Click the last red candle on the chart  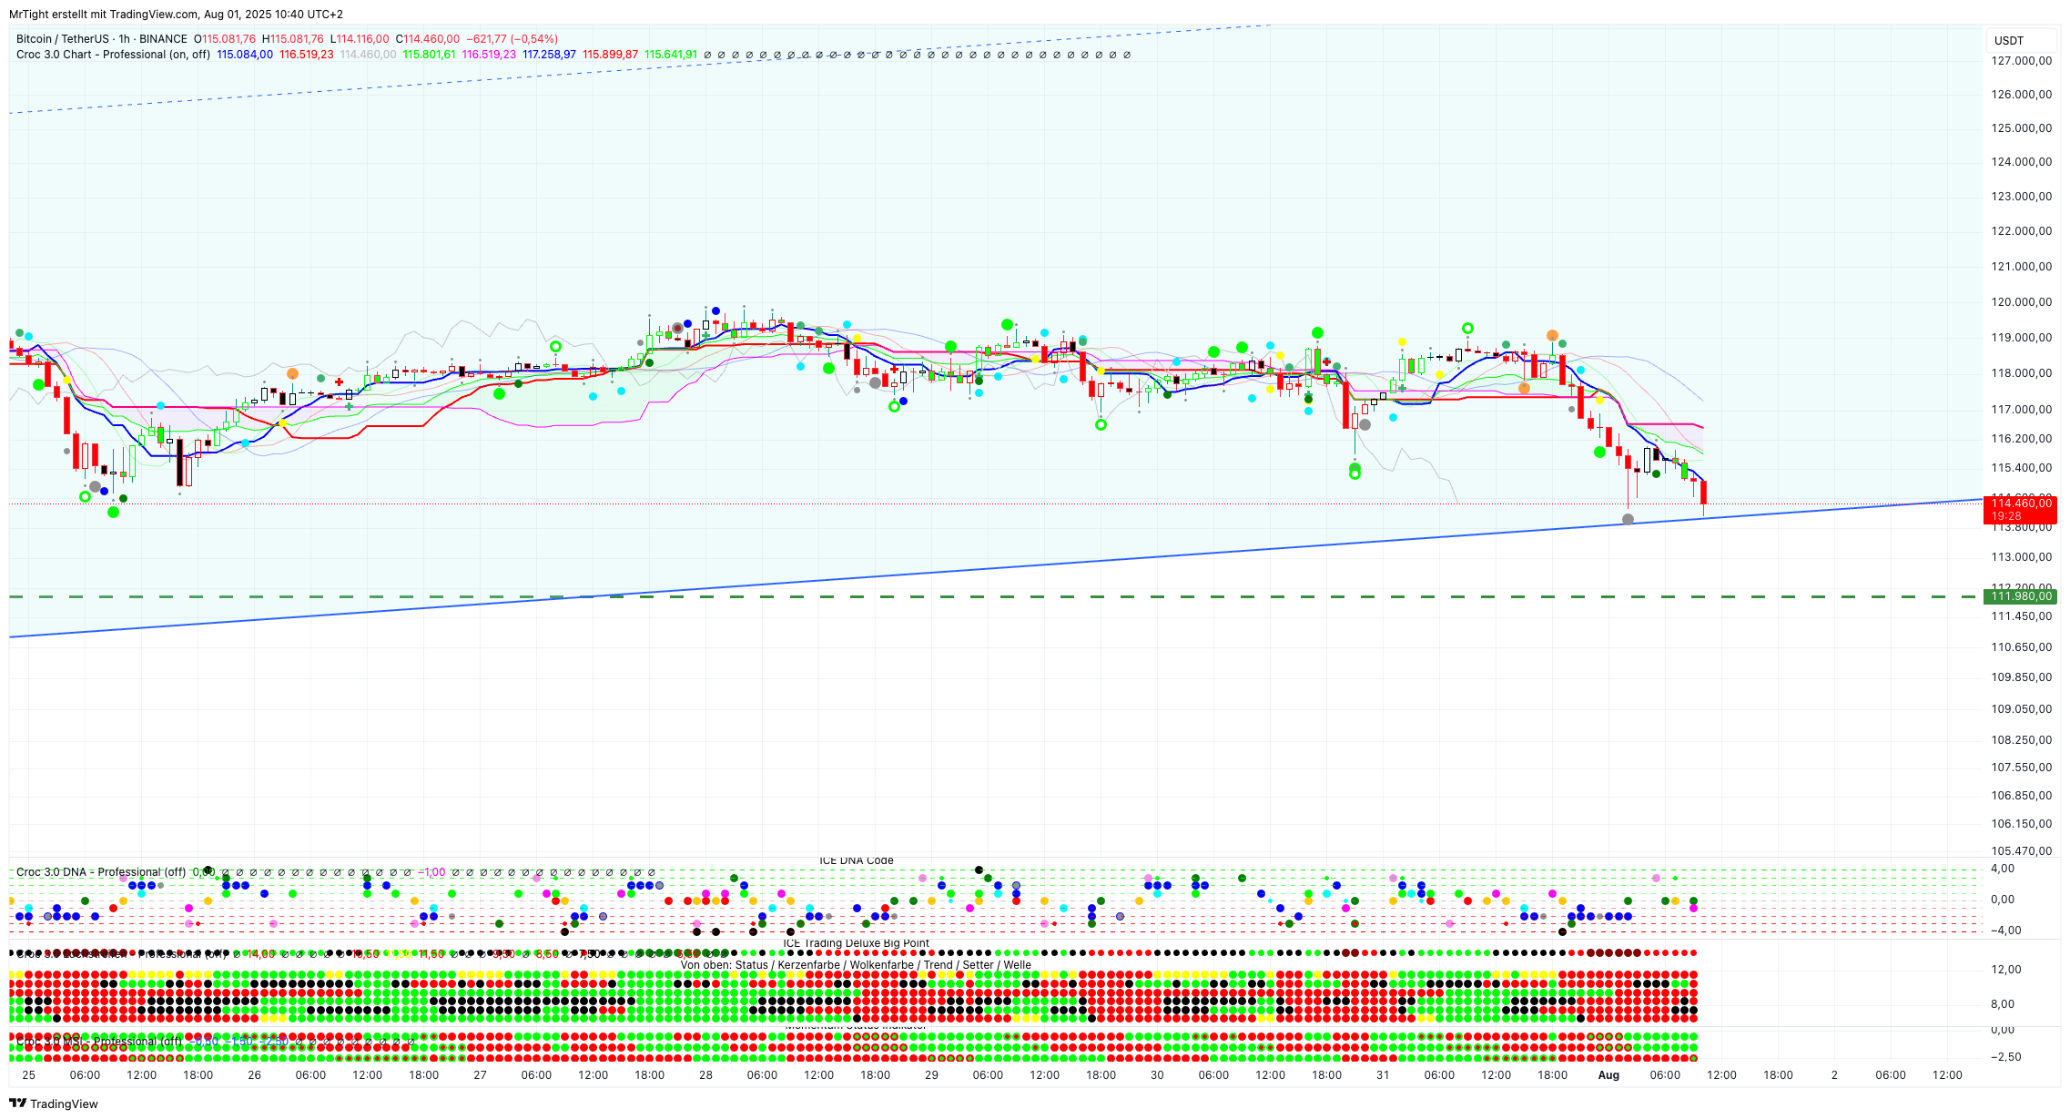point(1703,492)
